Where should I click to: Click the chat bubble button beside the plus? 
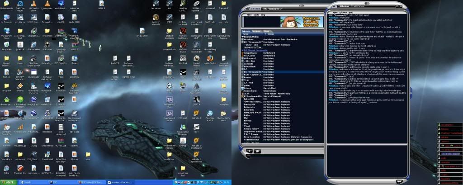257,151
